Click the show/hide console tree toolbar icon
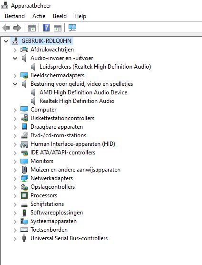This screenshot has width=202, height=265. click(x=32, y=28)
